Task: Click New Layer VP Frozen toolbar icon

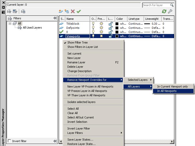Action: [67, 11]
